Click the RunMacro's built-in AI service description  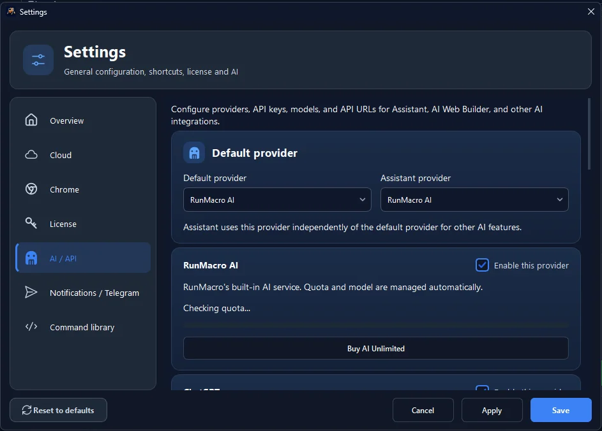pyautogui.click(x=333, y=287)
